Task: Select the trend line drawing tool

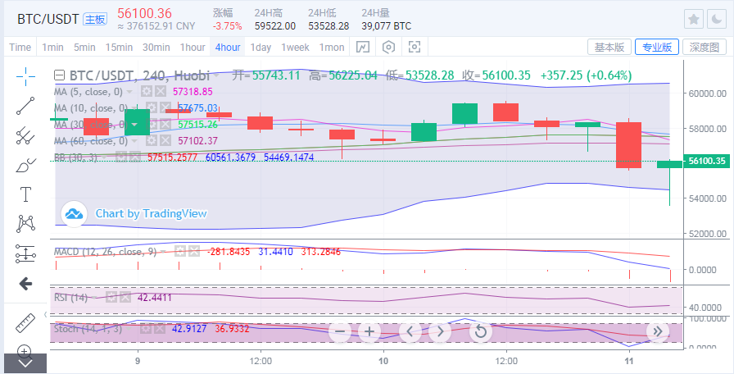Action: (x=25, y=105)
